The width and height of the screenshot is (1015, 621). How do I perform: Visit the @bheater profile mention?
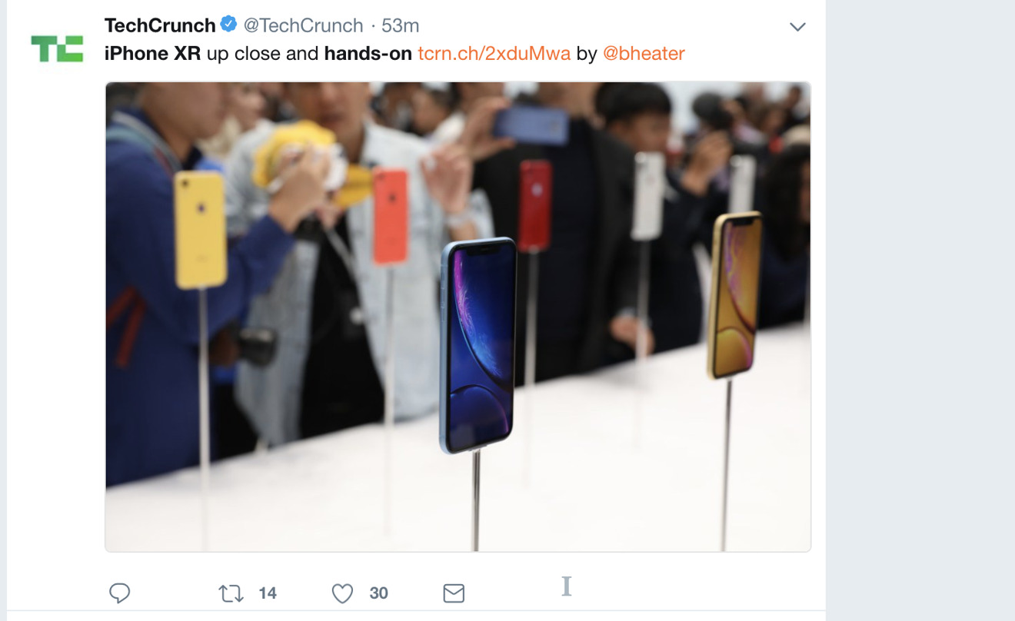tap(644, 53)
